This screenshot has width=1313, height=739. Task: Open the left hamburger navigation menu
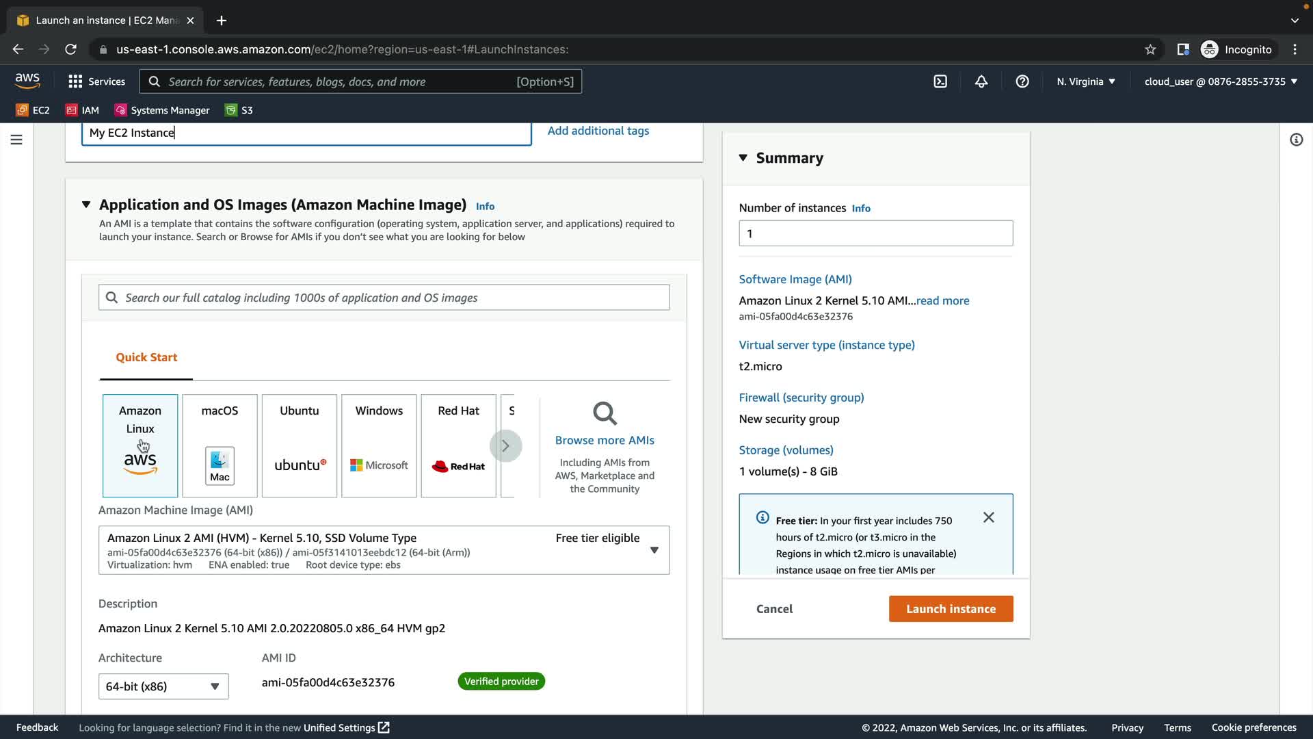point(16,140)
